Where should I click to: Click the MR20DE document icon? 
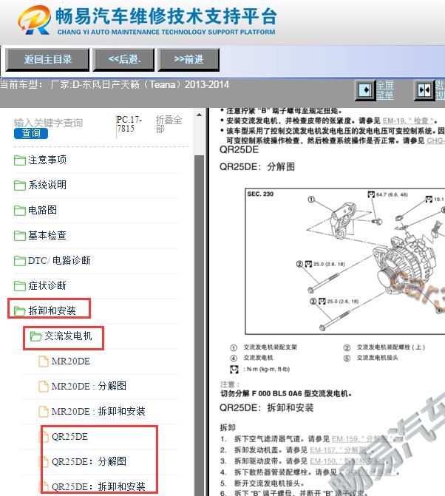click(44, 361)
